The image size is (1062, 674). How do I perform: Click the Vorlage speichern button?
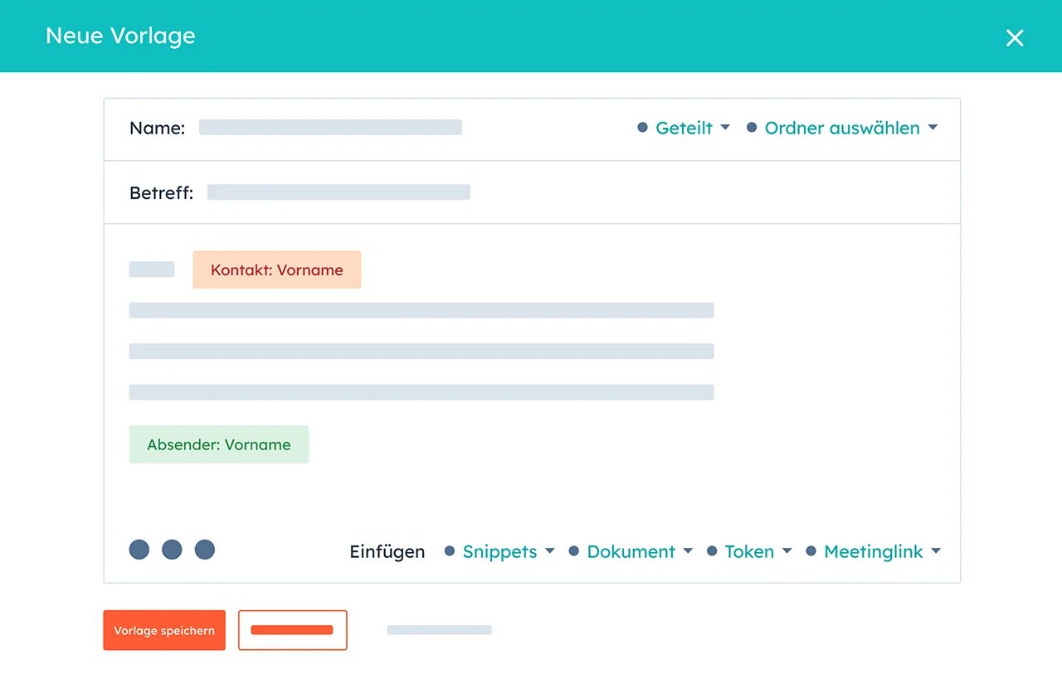[x=163, y=630]
